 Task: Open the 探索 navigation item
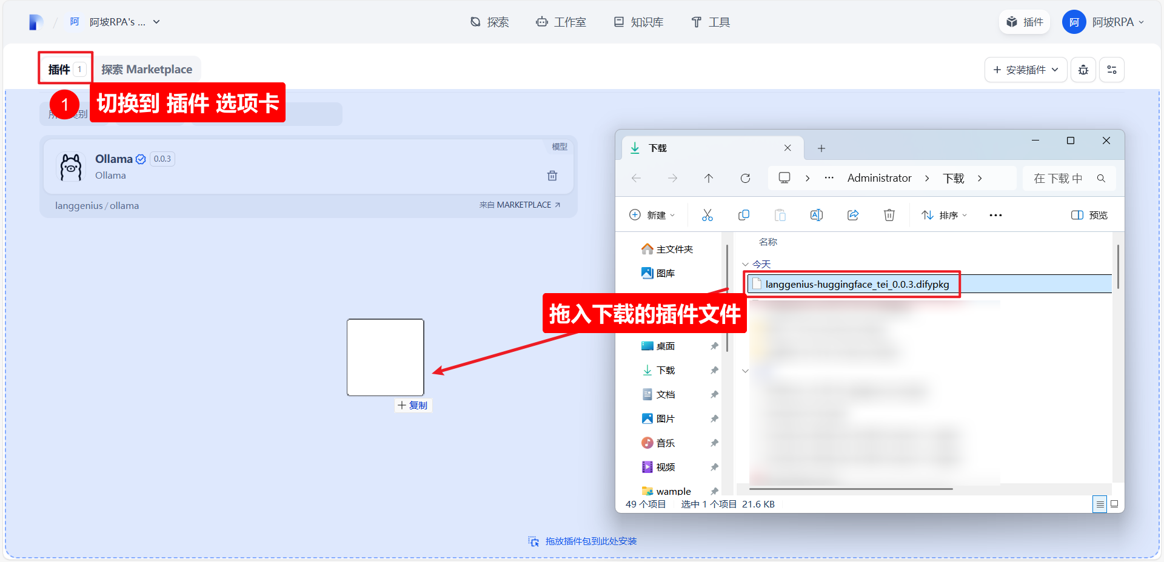[x=490, y=22]
